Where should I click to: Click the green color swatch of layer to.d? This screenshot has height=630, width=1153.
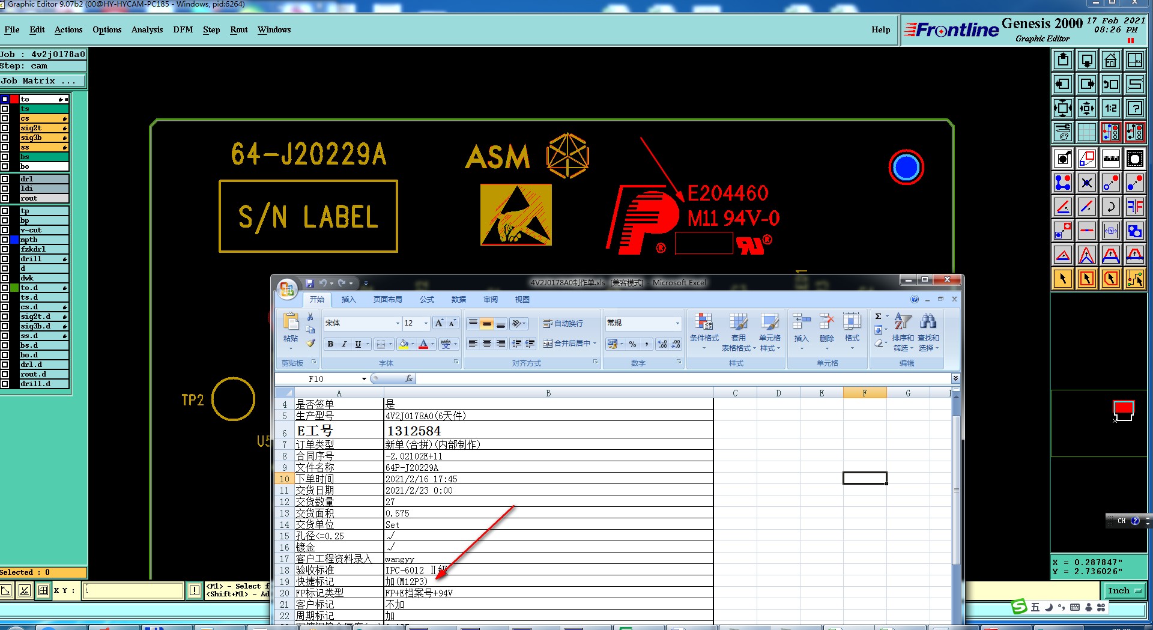pyautogui.click(x=14, y=288)
